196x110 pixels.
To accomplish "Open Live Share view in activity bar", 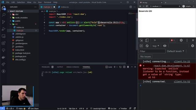I will click(x=3, y=64).
